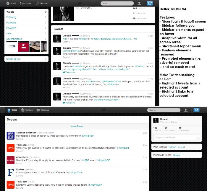Open Recent images in sidebar
The image size is (207, 191).
coord(26,39)
